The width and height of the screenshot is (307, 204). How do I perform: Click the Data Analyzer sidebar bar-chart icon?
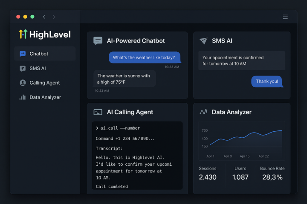point(23,97)
